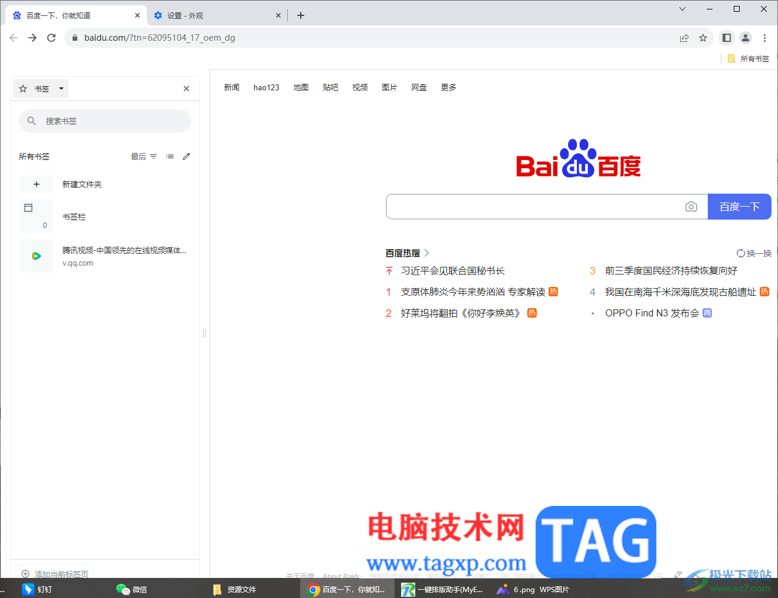Open image search with the camera icon
The width and height of the screenshot is (778, 598).
(x=691, y=207)
